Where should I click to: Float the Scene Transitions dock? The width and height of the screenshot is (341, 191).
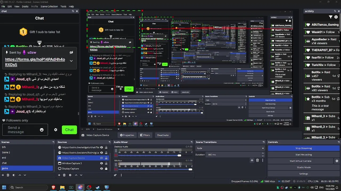pyautogui.click(x=264, y=142)
